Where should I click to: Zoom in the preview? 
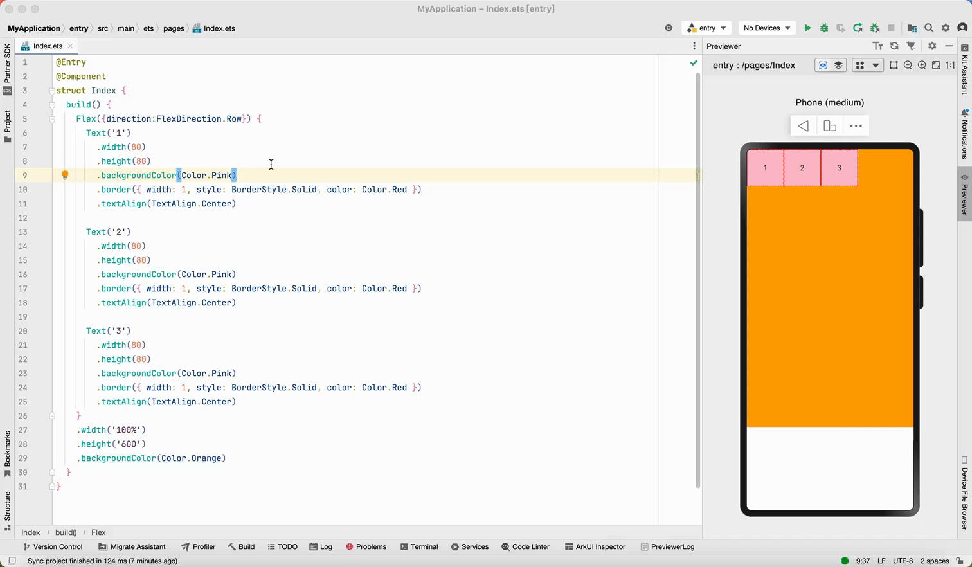[922, 65]
